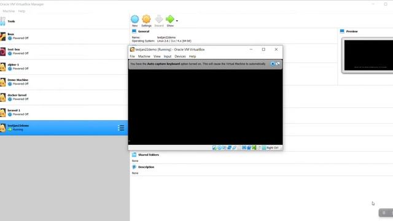
Task: Open the Devices menu of VM window
Action: (180, 56)
